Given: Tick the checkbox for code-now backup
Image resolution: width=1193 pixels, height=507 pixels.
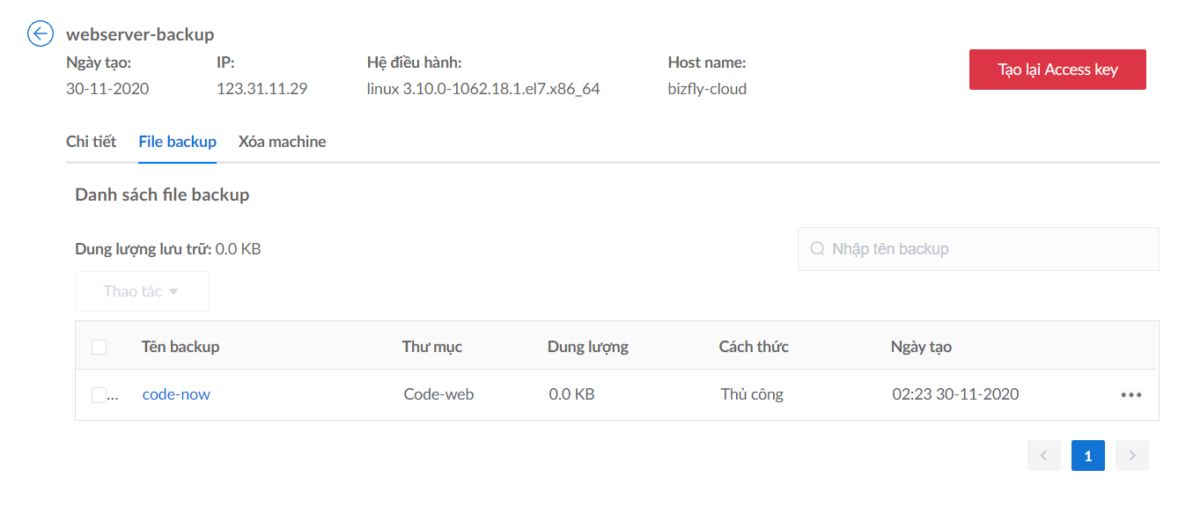Looking at the screenshot, I should click(99, 395).
